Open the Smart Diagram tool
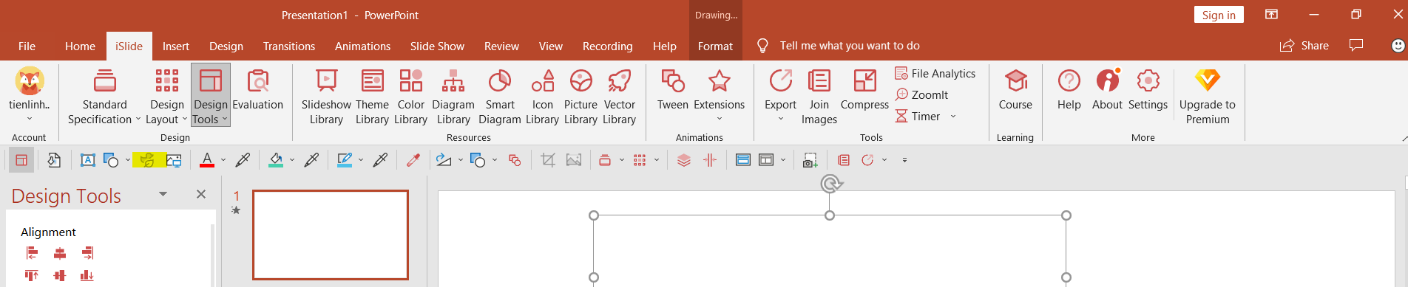The image size is (1408, 287). point(500,97)
